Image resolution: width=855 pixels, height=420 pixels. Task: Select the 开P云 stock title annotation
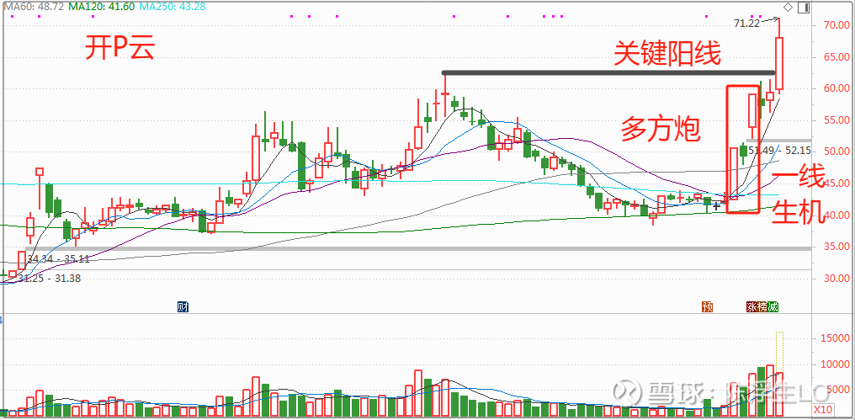119,50
